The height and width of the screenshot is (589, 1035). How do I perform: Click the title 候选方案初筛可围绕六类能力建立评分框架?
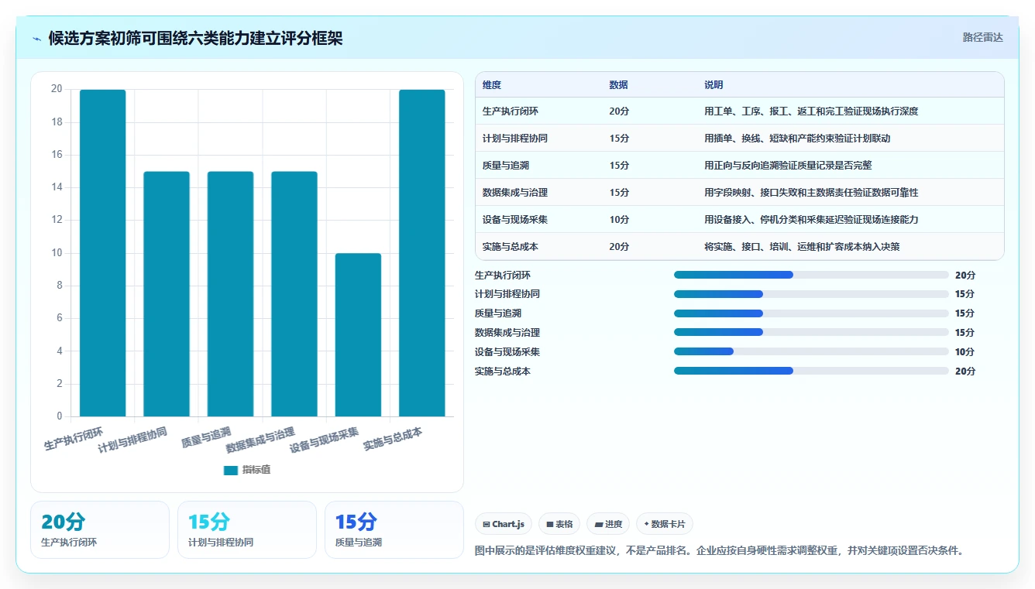(195, 38)
